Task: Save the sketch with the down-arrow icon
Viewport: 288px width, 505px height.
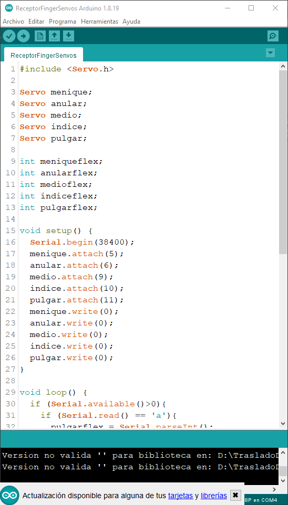Action: (x=68, y=36)
